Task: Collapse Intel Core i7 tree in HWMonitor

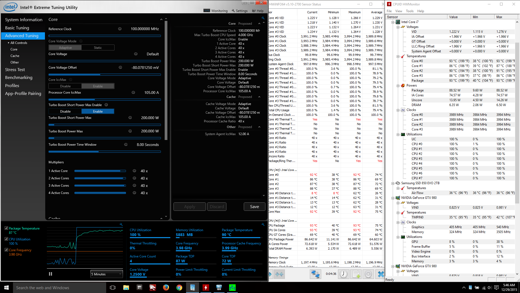Action: click(393, 22)
